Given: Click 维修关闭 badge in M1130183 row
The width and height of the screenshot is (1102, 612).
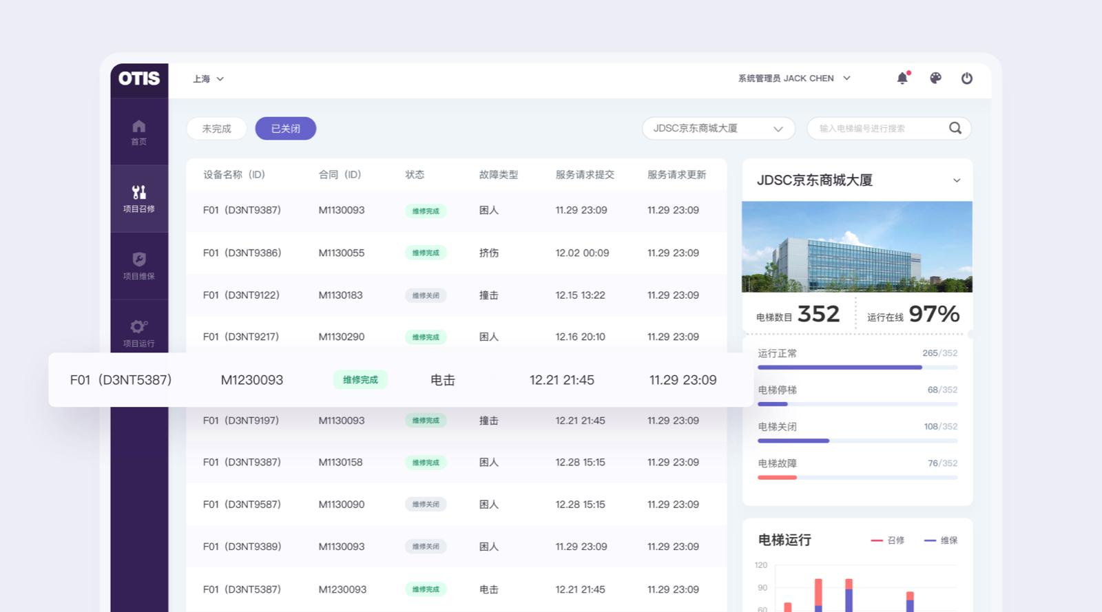Looking at the screenshot, I should [426, 295].
